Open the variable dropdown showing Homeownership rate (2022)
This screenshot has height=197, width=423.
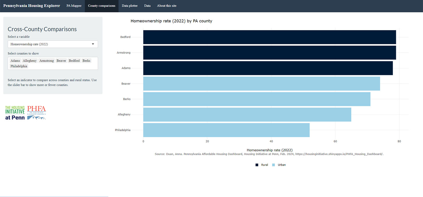point(53,44)
